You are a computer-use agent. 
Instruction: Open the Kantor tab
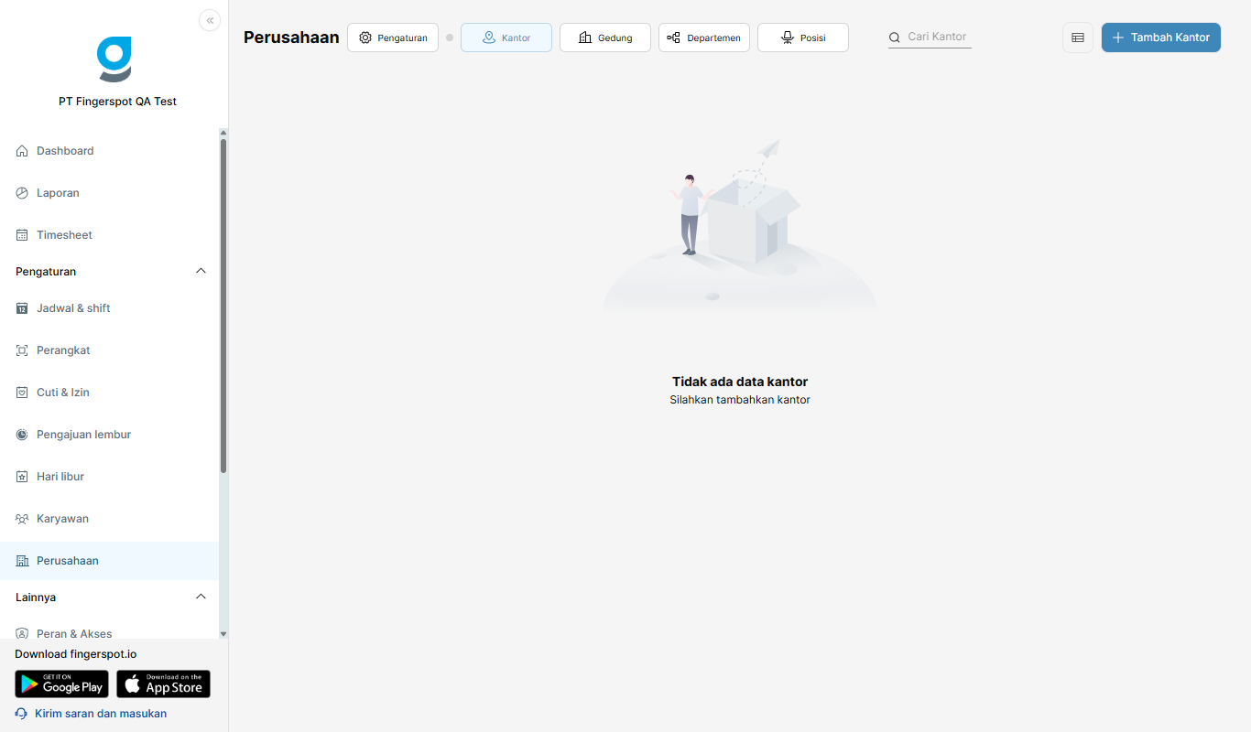coord(506,38)
